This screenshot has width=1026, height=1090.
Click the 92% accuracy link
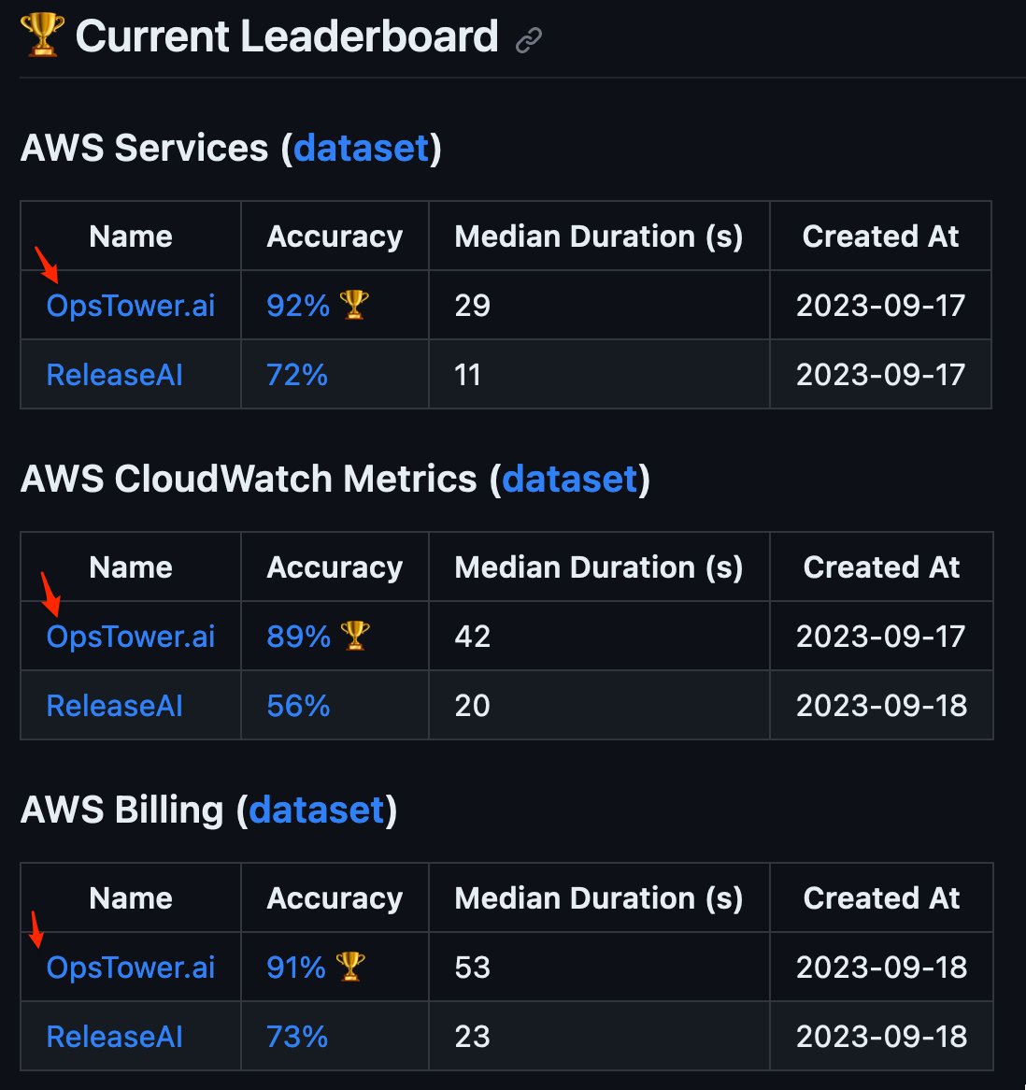[x=298, y=306]
